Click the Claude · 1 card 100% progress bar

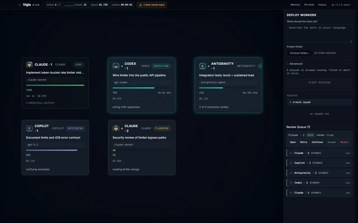click(55, 85)
